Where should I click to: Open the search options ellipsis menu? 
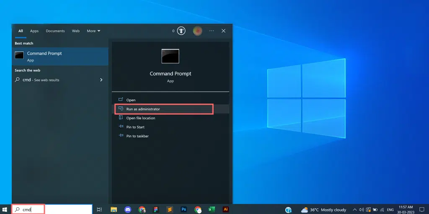click(x=212, y=31)
